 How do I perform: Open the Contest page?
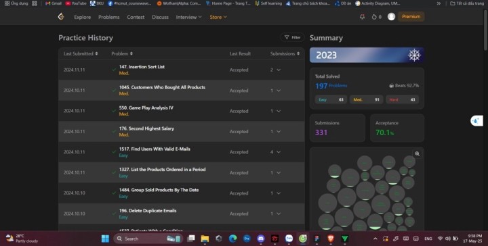[136, 17]
